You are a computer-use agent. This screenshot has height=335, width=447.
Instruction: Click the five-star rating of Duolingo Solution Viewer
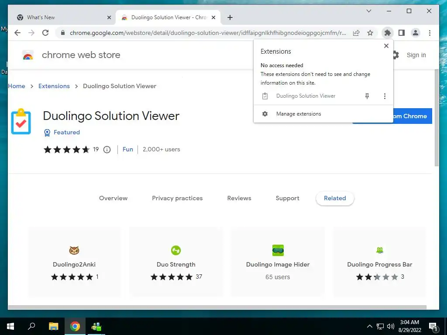click(x=66, y=150)
